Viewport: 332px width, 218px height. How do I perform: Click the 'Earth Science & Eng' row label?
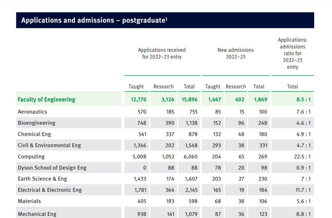click(42, 179)
